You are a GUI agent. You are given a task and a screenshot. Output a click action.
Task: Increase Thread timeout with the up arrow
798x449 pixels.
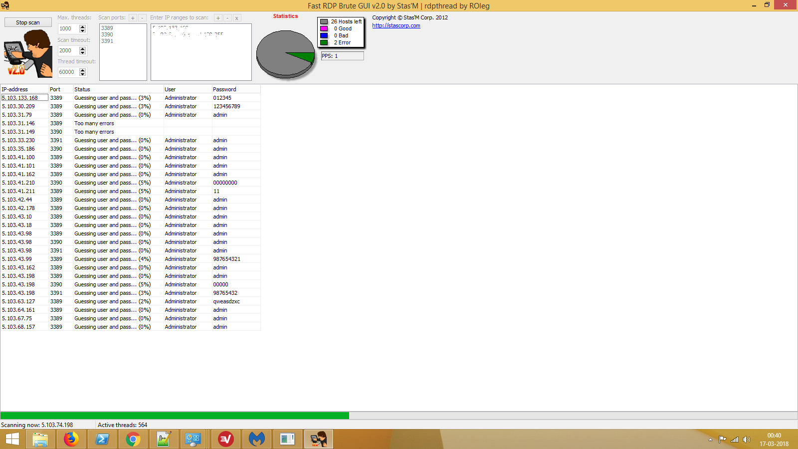click(x=83, y=70)
